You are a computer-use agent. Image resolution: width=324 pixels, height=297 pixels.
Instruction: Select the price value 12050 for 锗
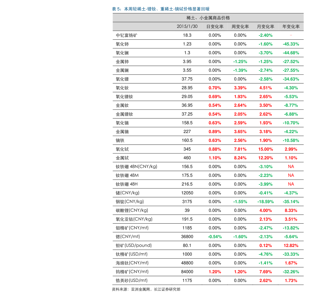(x=187, y=193)
